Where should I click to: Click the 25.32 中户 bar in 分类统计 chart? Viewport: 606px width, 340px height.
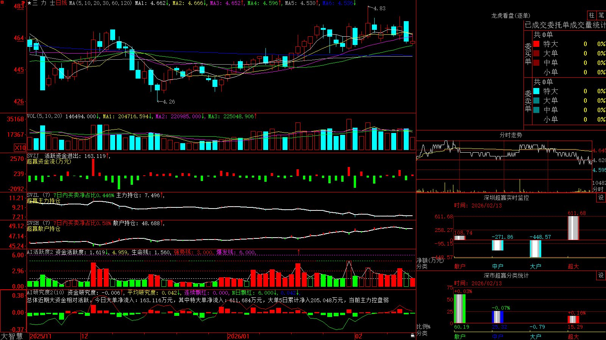pos(498,317)
